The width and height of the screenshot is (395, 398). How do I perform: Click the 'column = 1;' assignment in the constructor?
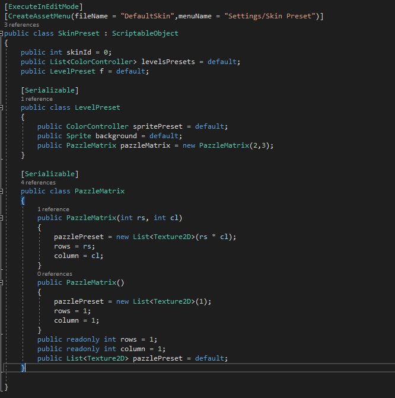[x=77, y=320]
